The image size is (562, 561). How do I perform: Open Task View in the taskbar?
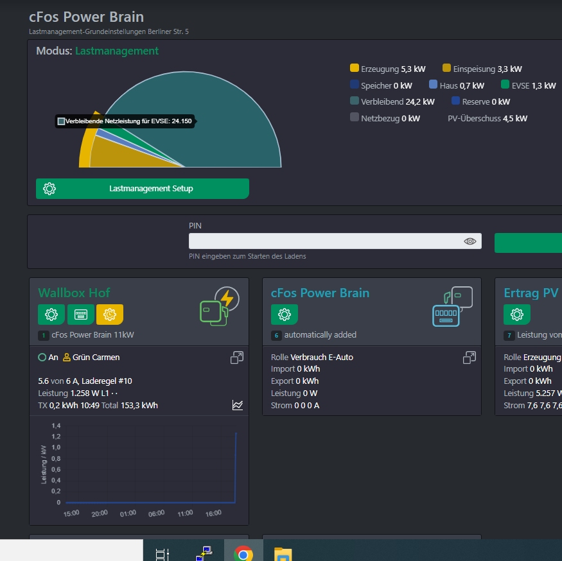[162, 554]
